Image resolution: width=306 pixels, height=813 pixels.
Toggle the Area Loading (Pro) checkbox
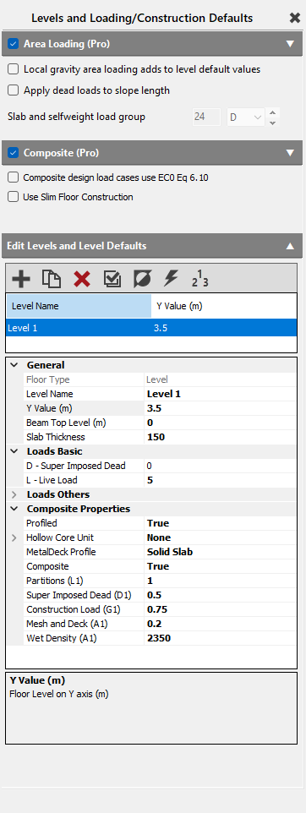(14, 44)
